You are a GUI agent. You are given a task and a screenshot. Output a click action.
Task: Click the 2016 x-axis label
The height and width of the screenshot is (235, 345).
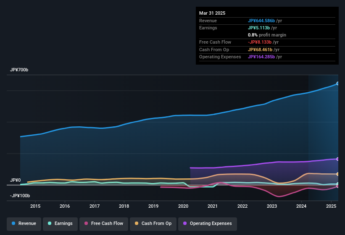tap(65, 206)
